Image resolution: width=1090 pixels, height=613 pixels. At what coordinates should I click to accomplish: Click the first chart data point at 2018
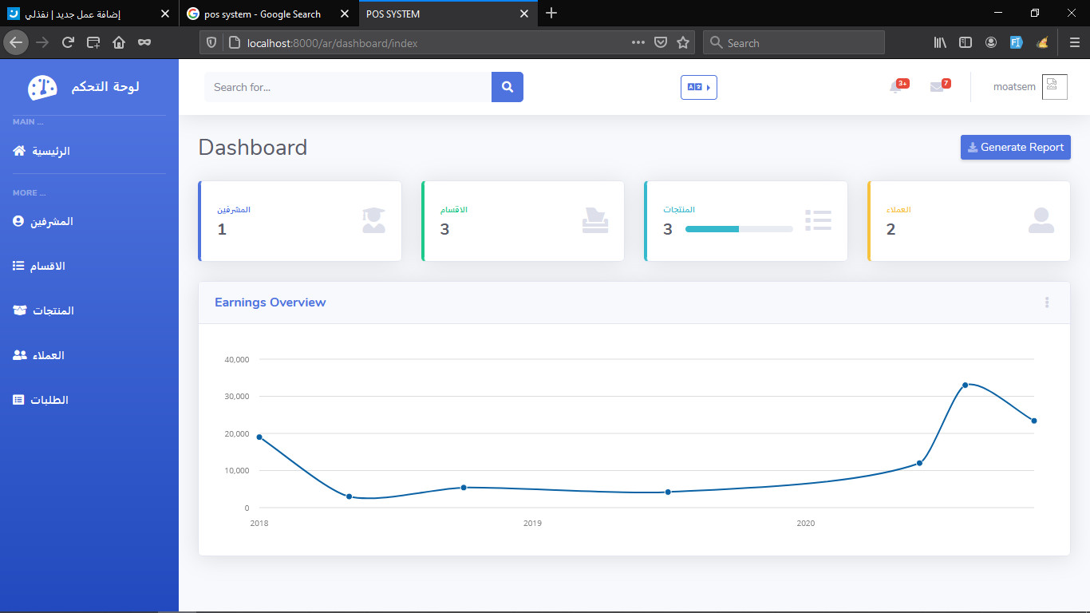[259, 437]
